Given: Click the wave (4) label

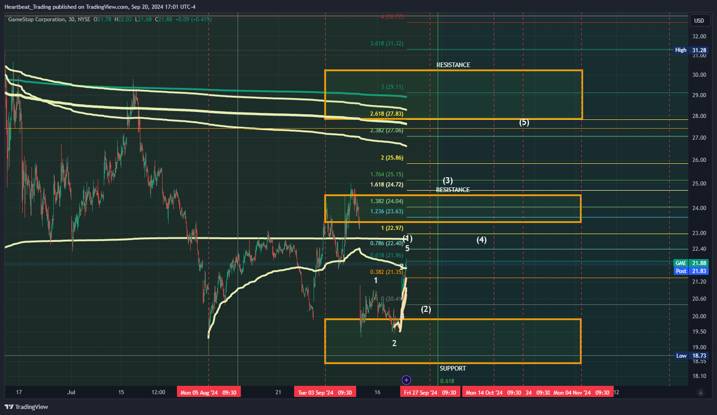Looking at the screenshot, I should point(482,240).
